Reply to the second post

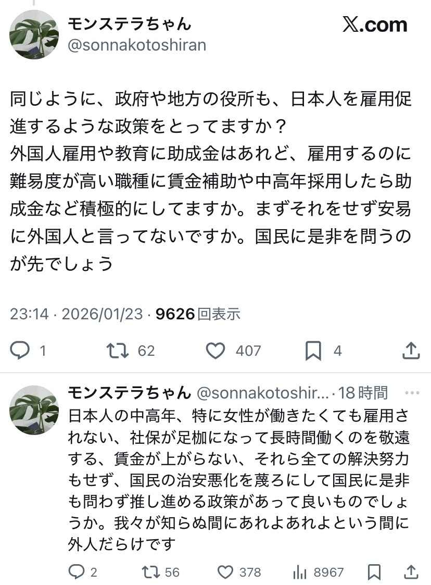click(77, 572)
